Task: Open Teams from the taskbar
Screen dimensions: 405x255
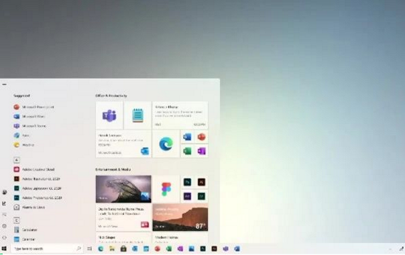Action: click(225, 248)
